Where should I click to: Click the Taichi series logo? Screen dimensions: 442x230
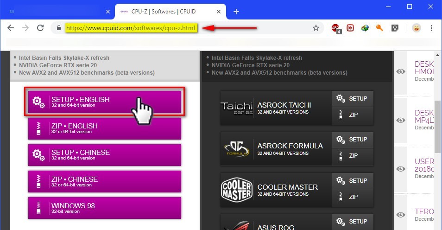tap(236, 108)
